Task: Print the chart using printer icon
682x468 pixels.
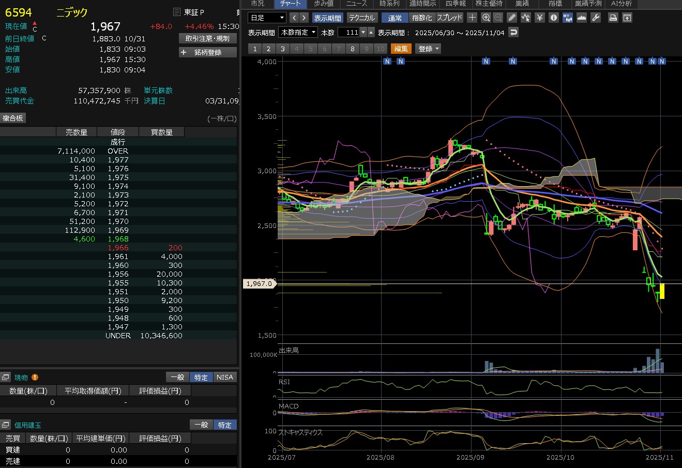Action: (613, 18)
